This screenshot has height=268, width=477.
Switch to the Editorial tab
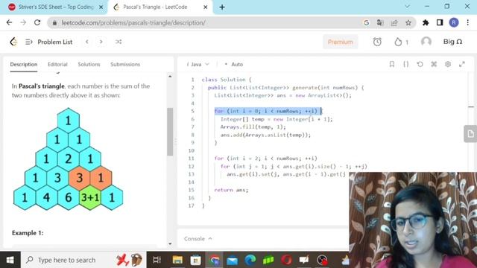click(x=57, y=65)
